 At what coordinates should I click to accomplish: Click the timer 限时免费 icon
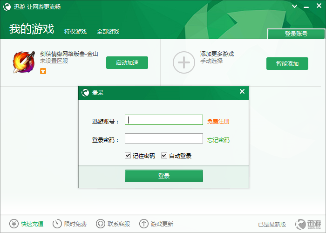[x=57, y=224]
